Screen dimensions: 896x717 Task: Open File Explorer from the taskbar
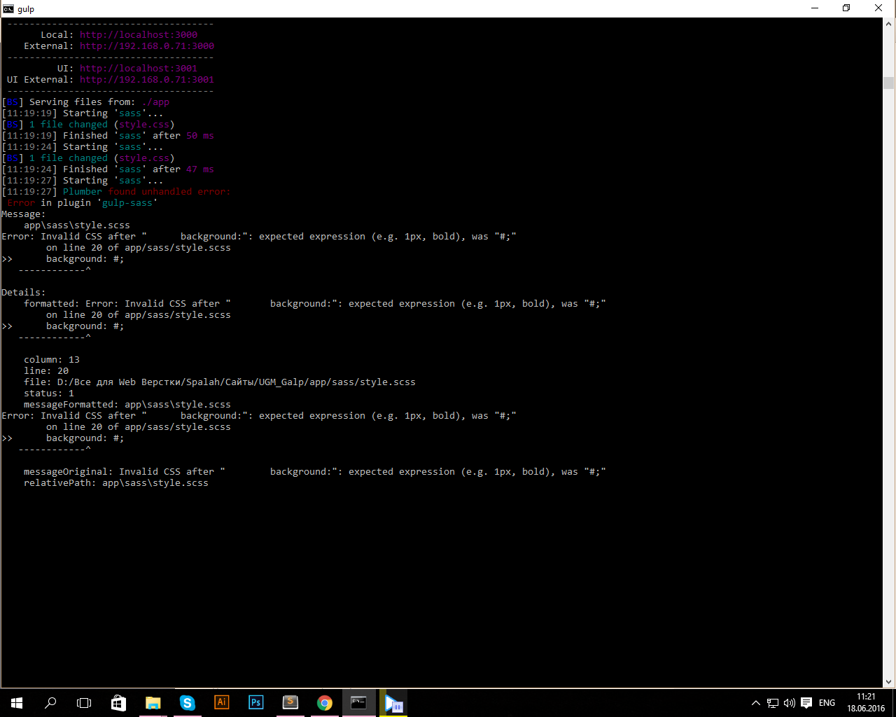[x=153, y=703]
